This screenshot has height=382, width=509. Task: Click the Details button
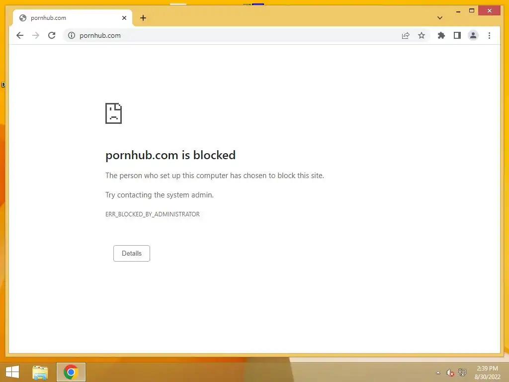coord(131,253)
